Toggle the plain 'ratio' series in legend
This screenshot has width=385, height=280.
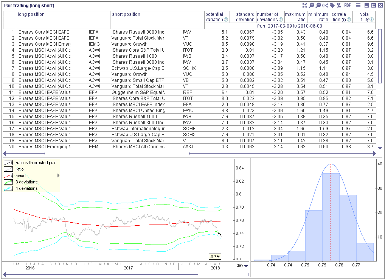click(14, 169)
